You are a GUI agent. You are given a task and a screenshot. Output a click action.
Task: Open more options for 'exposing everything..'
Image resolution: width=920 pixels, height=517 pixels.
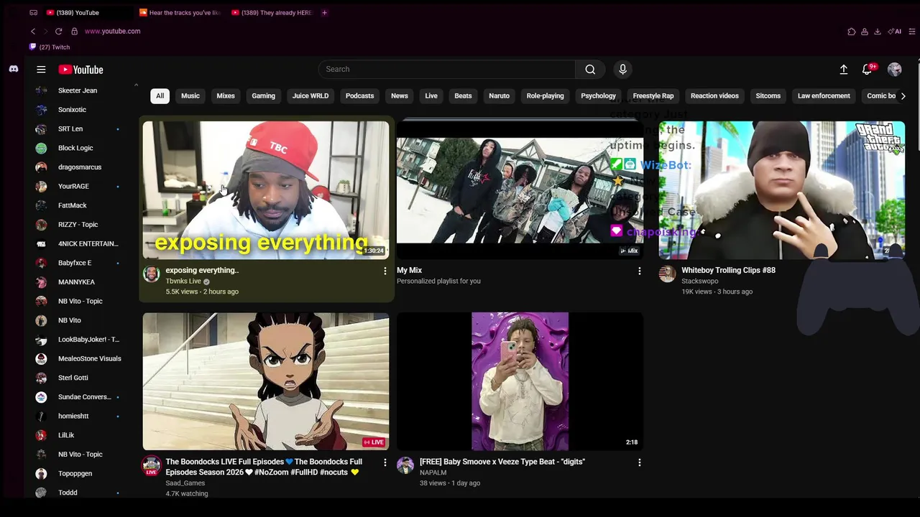(x=385, y=271)
